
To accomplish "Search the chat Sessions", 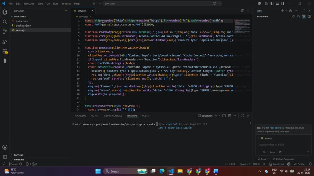I will pos(298,17).
